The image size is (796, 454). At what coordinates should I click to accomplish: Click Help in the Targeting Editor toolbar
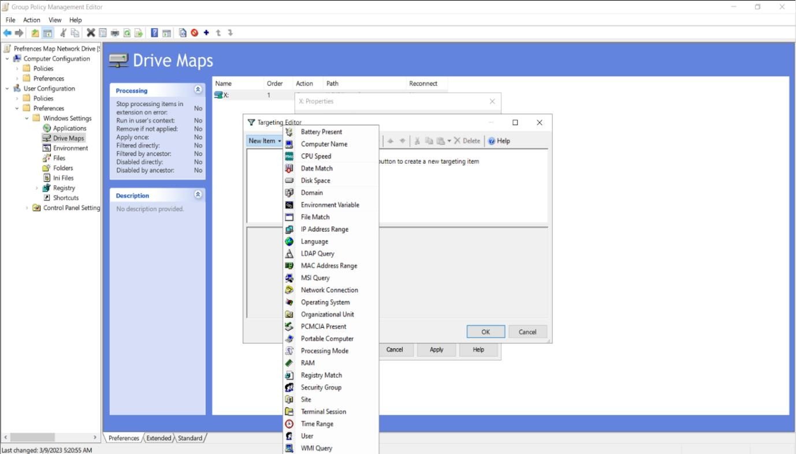click(499, 141)
